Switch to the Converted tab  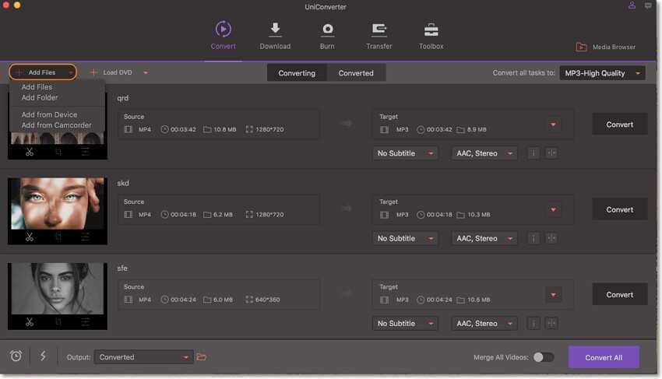pos(356,73)
